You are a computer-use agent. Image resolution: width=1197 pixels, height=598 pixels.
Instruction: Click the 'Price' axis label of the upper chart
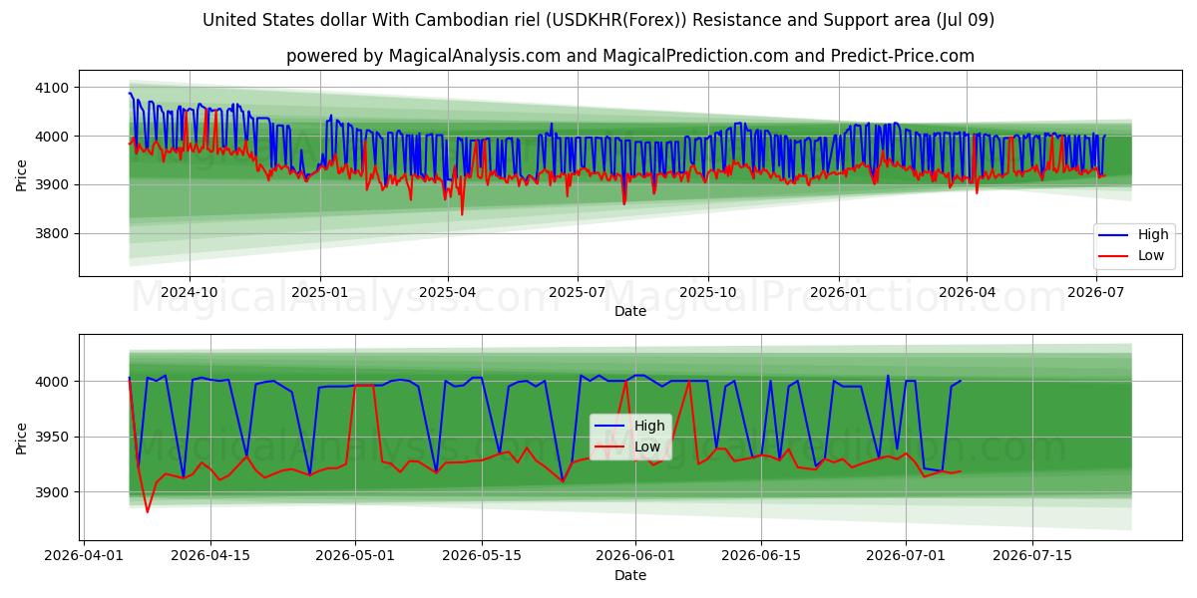click(x=22, y=174)
